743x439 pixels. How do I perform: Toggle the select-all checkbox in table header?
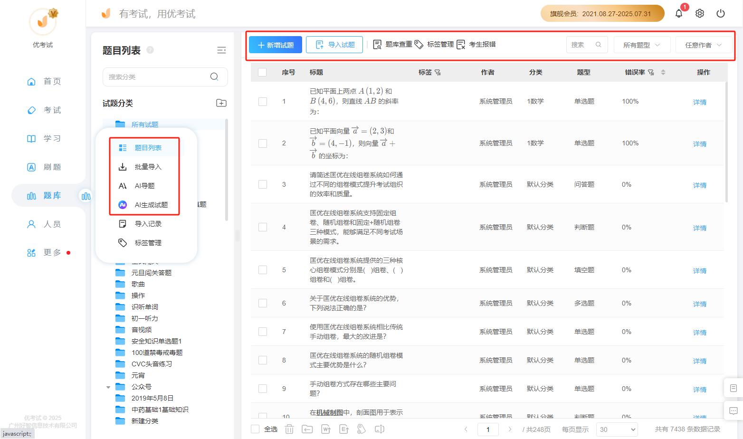(262, 72)
